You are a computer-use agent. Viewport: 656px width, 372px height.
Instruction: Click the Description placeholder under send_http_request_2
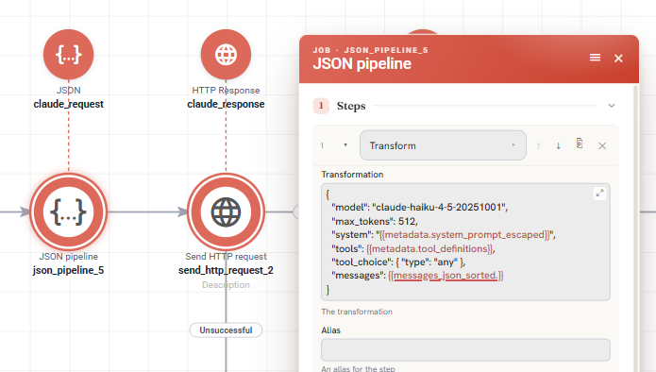226,284
